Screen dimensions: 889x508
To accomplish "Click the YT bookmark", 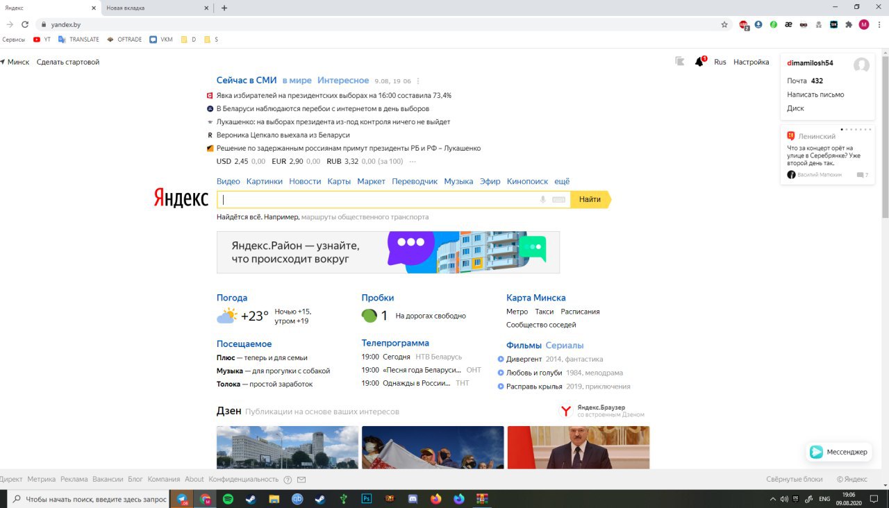I will (x=42, y=40).
